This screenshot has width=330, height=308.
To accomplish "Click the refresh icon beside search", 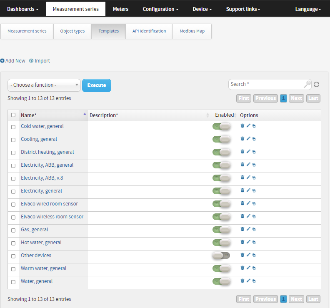I will [316, 85].
